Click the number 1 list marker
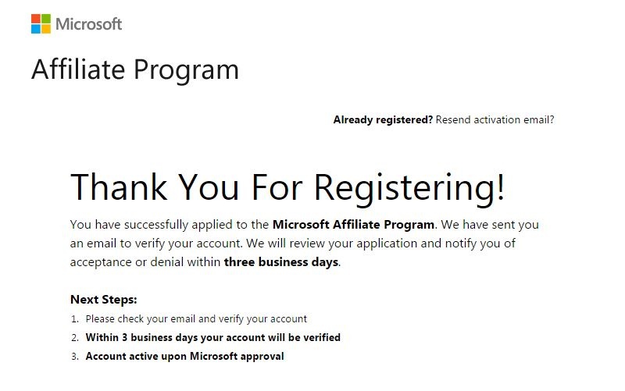The image size is (625, 391). (x=75, y=319)
